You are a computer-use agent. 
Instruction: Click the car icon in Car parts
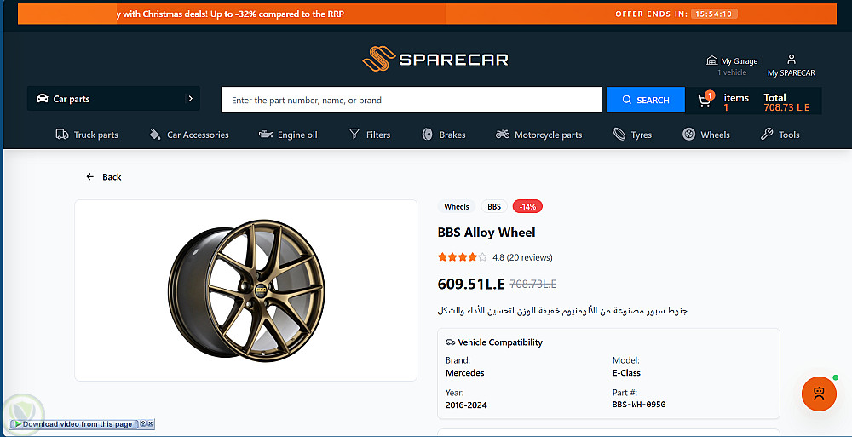point(42,98)
